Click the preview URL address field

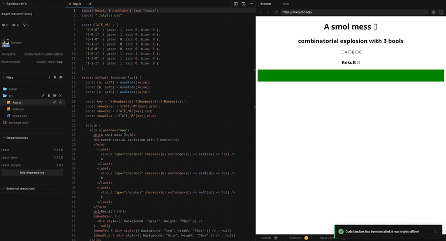point(351,12)
